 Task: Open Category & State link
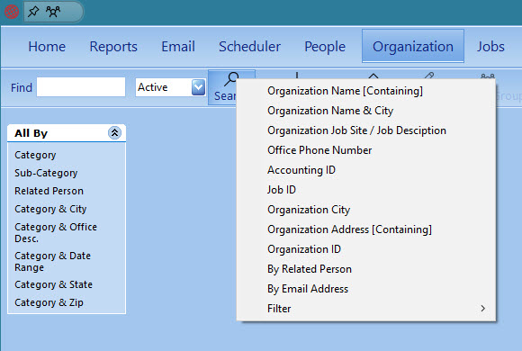[x=54, y=284]
